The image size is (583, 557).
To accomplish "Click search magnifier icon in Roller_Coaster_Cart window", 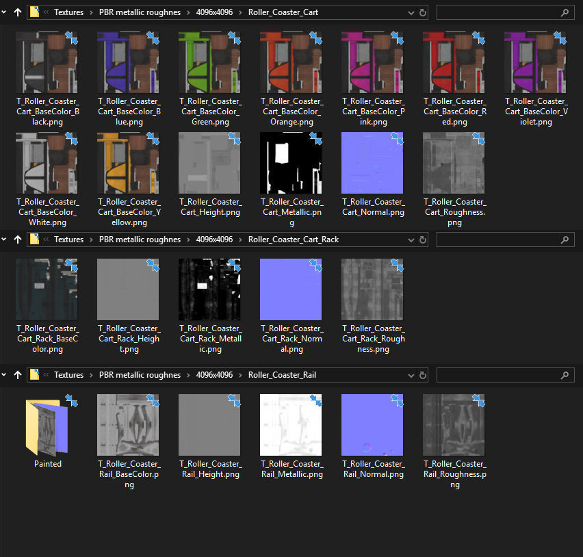I will pos(565,12).
